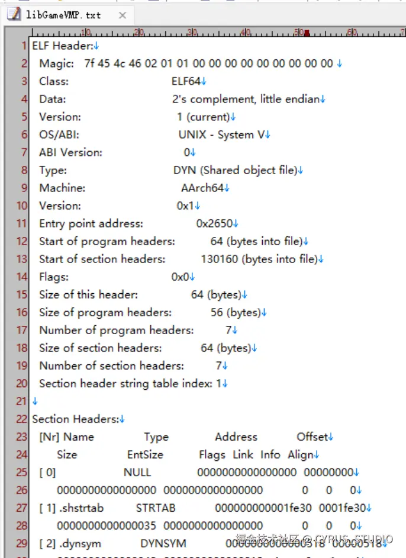Click the '[Nr] Name' column header
Screen dimensions: 406x558
pyautogui.click(x=66, y=437)
